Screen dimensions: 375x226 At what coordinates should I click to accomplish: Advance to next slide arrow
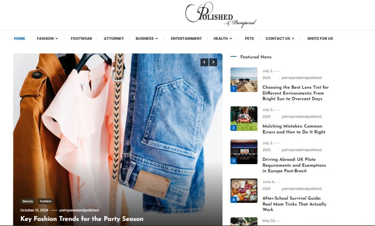(x=213, y=62)
